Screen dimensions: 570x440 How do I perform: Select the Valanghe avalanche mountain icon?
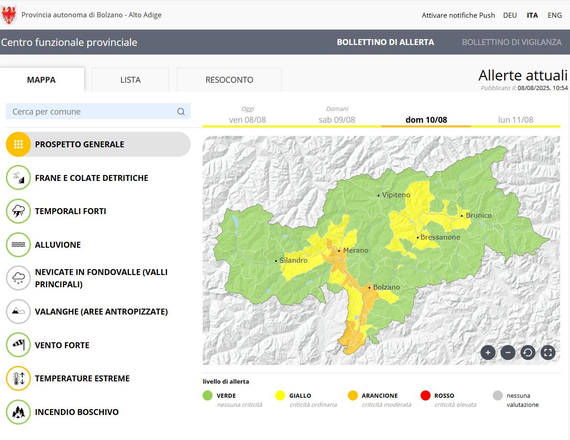18,311
